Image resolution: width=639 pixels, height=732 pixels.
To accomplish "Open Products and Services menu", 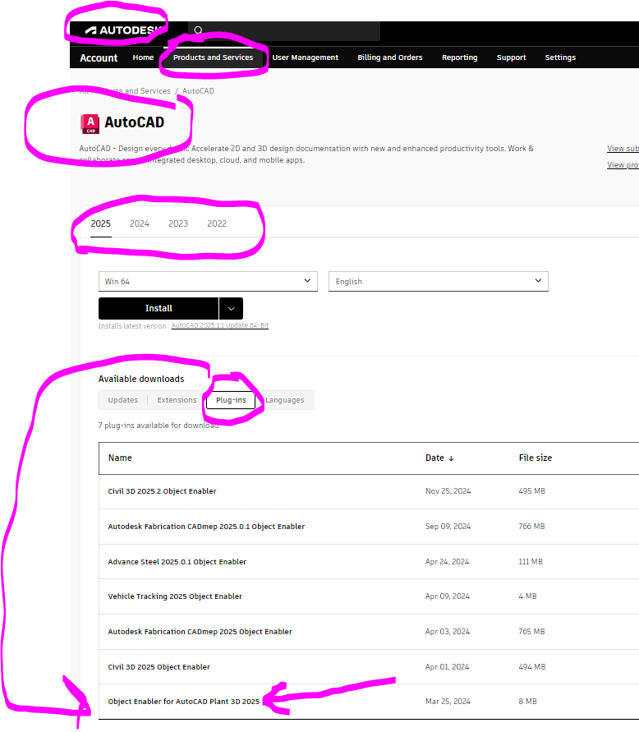I will tap(213, 58).
